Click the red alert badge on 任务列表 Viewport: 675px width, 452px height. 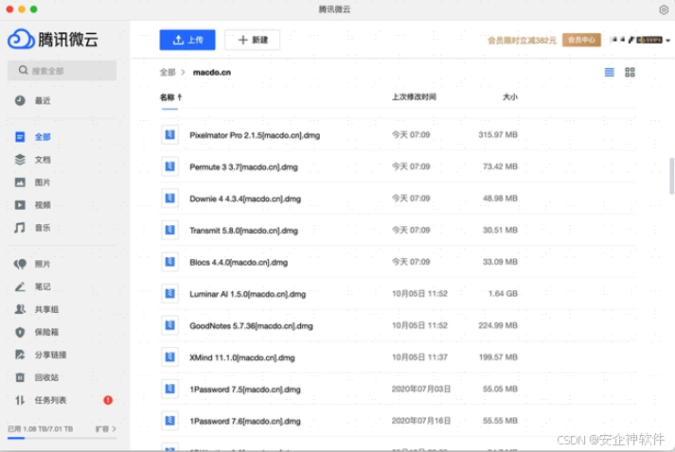(x=108, y=400)
